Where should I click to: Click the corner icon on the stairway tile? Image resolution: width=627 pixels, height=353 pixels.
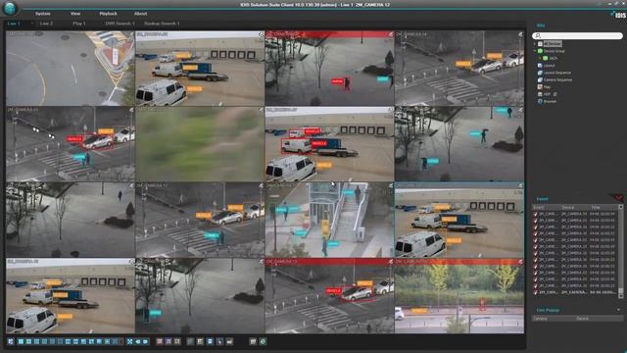(391, 185)
